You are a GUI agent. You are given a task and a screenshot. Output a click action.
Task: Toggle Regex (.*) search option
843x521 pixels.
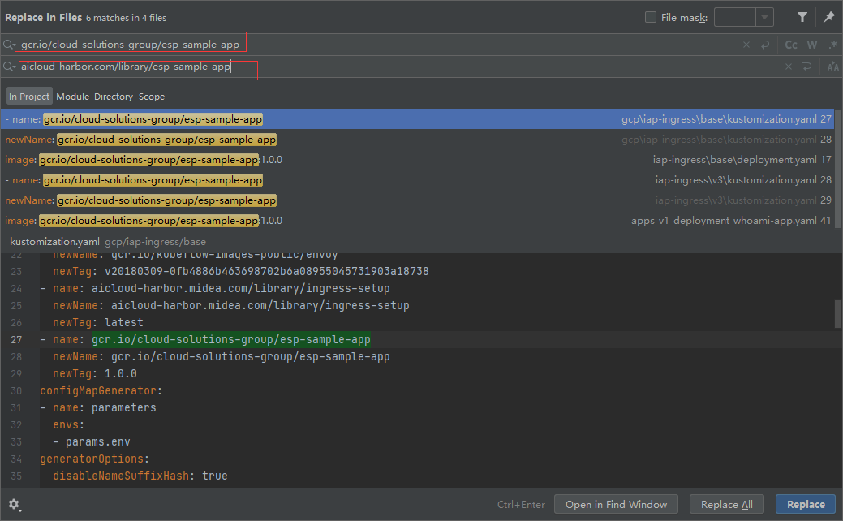coord(832,45)
